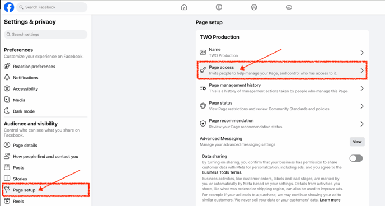The image size is (385, 206).
Task: Click the Facebook logo icon
Action: point(9,7)
